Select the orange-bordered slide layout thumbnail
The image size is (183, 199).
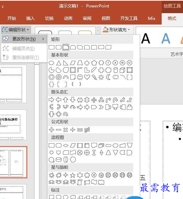click(14, 162)
